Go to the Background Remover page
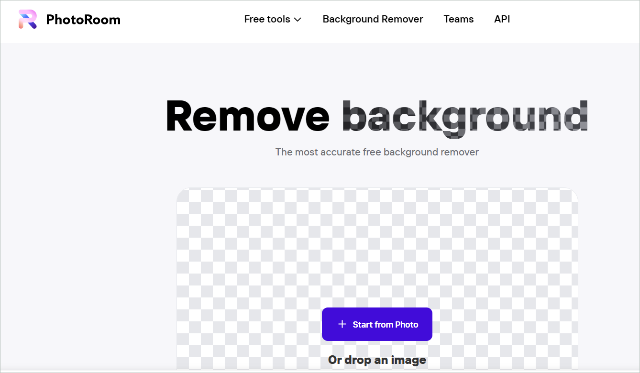Image resolution: width=640 pixels, height=373 pixels. tap(373, 20)
